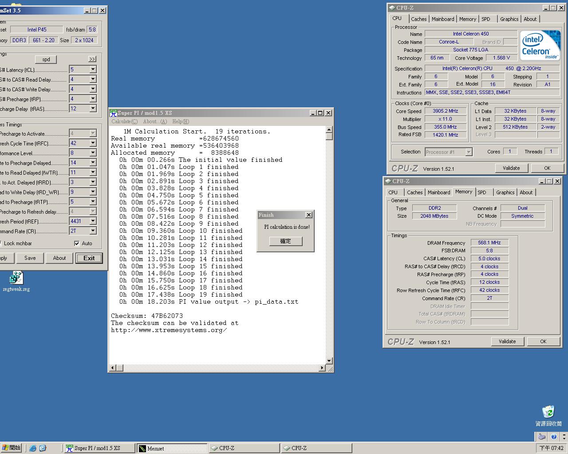Click the Core Speed 3905.2 MHz field
This screenshot has height=454, width=568.
coord(446,111)
